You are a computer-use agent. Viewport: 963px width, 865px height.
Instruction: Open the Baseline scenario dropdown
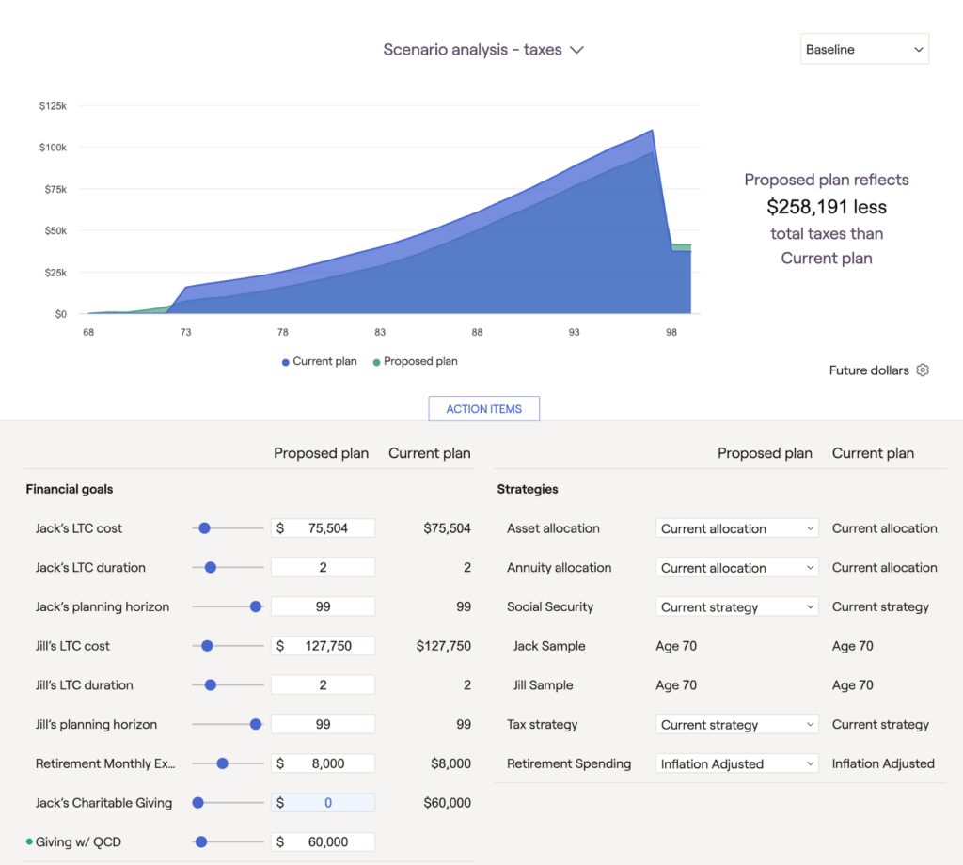tap(864, 50)
